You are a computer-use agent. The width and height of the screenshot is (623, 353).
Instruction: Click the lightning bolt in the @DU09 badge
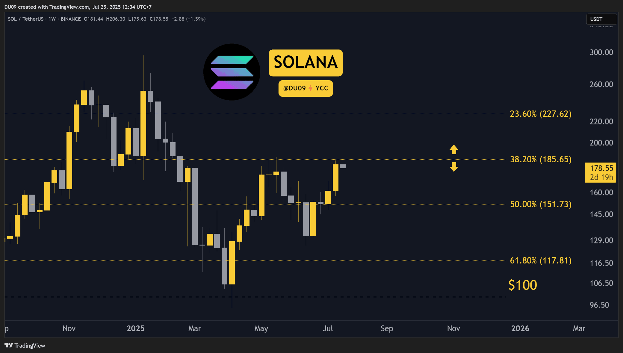coord(310,88)
